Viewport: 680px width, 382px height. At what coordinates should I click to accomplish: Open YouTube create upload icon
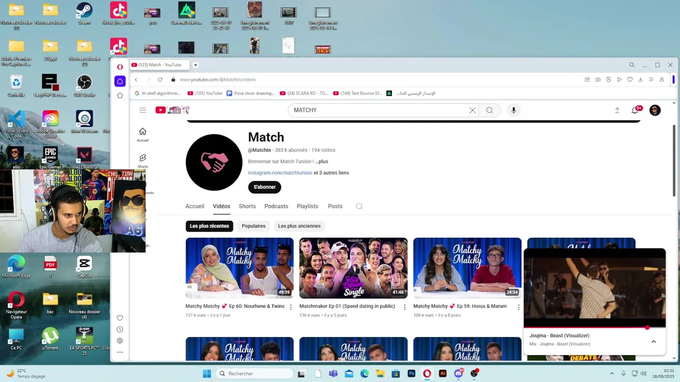click(617, 110)
